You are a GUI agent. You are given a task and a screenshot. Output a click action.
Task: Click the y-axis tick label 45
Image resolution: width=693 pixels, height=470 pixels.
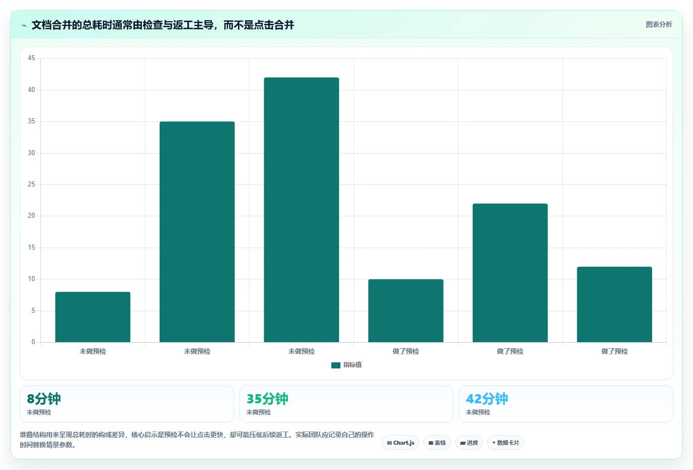pos(31,58)
